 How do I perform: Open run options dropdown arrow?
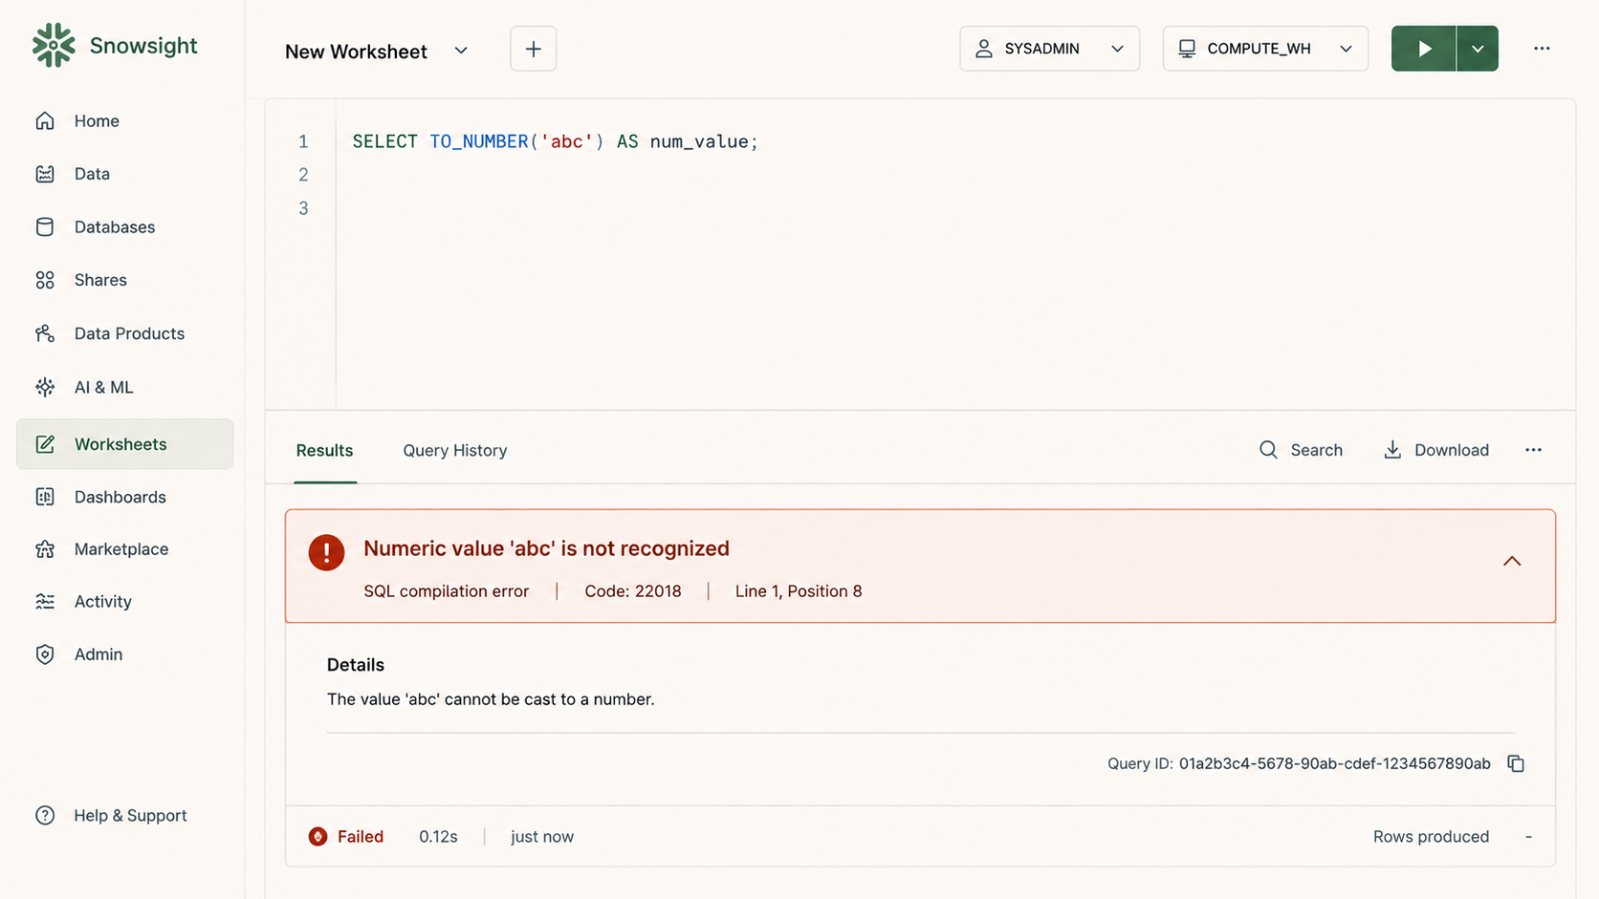[1478, 49]
